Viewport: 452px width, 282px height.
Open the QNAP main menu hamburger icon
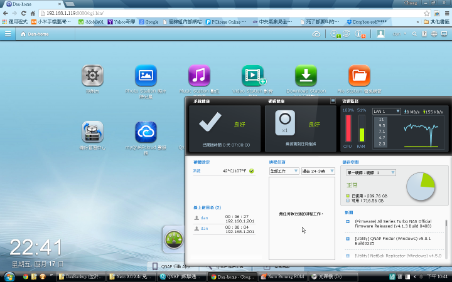[8, 34]
